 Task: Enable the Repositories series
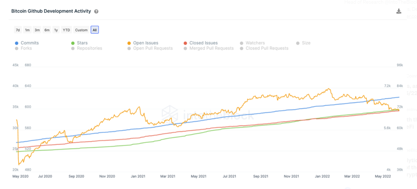click(87, 48)
